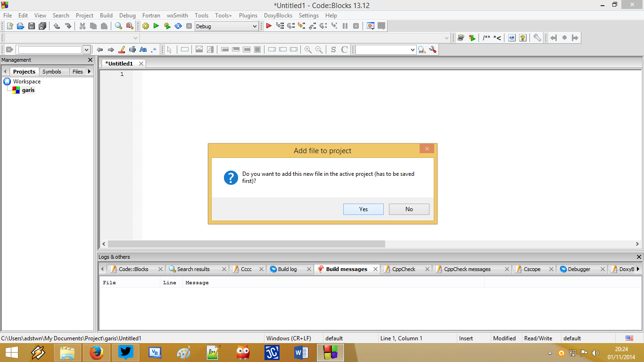Close the *Untitled1 editor tab
The height and width of the screenshot is (362, 644).
141,64
